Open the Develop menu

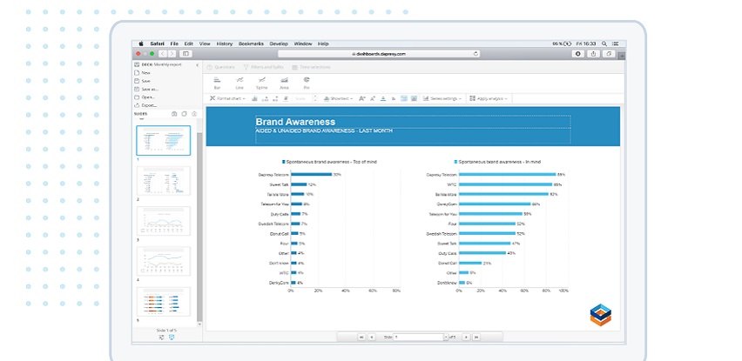[279, 43]
